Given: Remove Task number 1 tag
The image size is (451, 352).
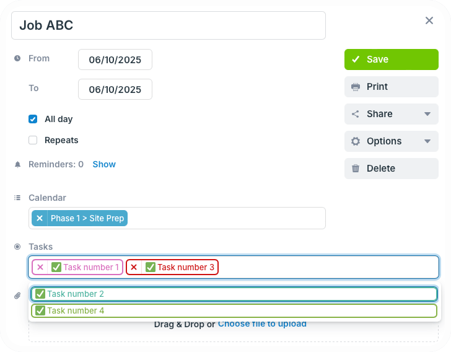Looking at the screenshot, I should click(x=40, y=267).
